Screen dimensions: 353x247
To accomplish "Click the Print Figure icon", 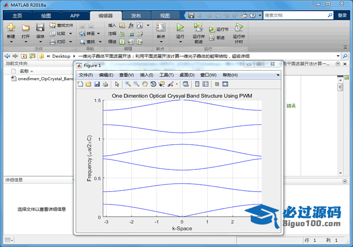I will pyautogui.click(x=106, y=84).
